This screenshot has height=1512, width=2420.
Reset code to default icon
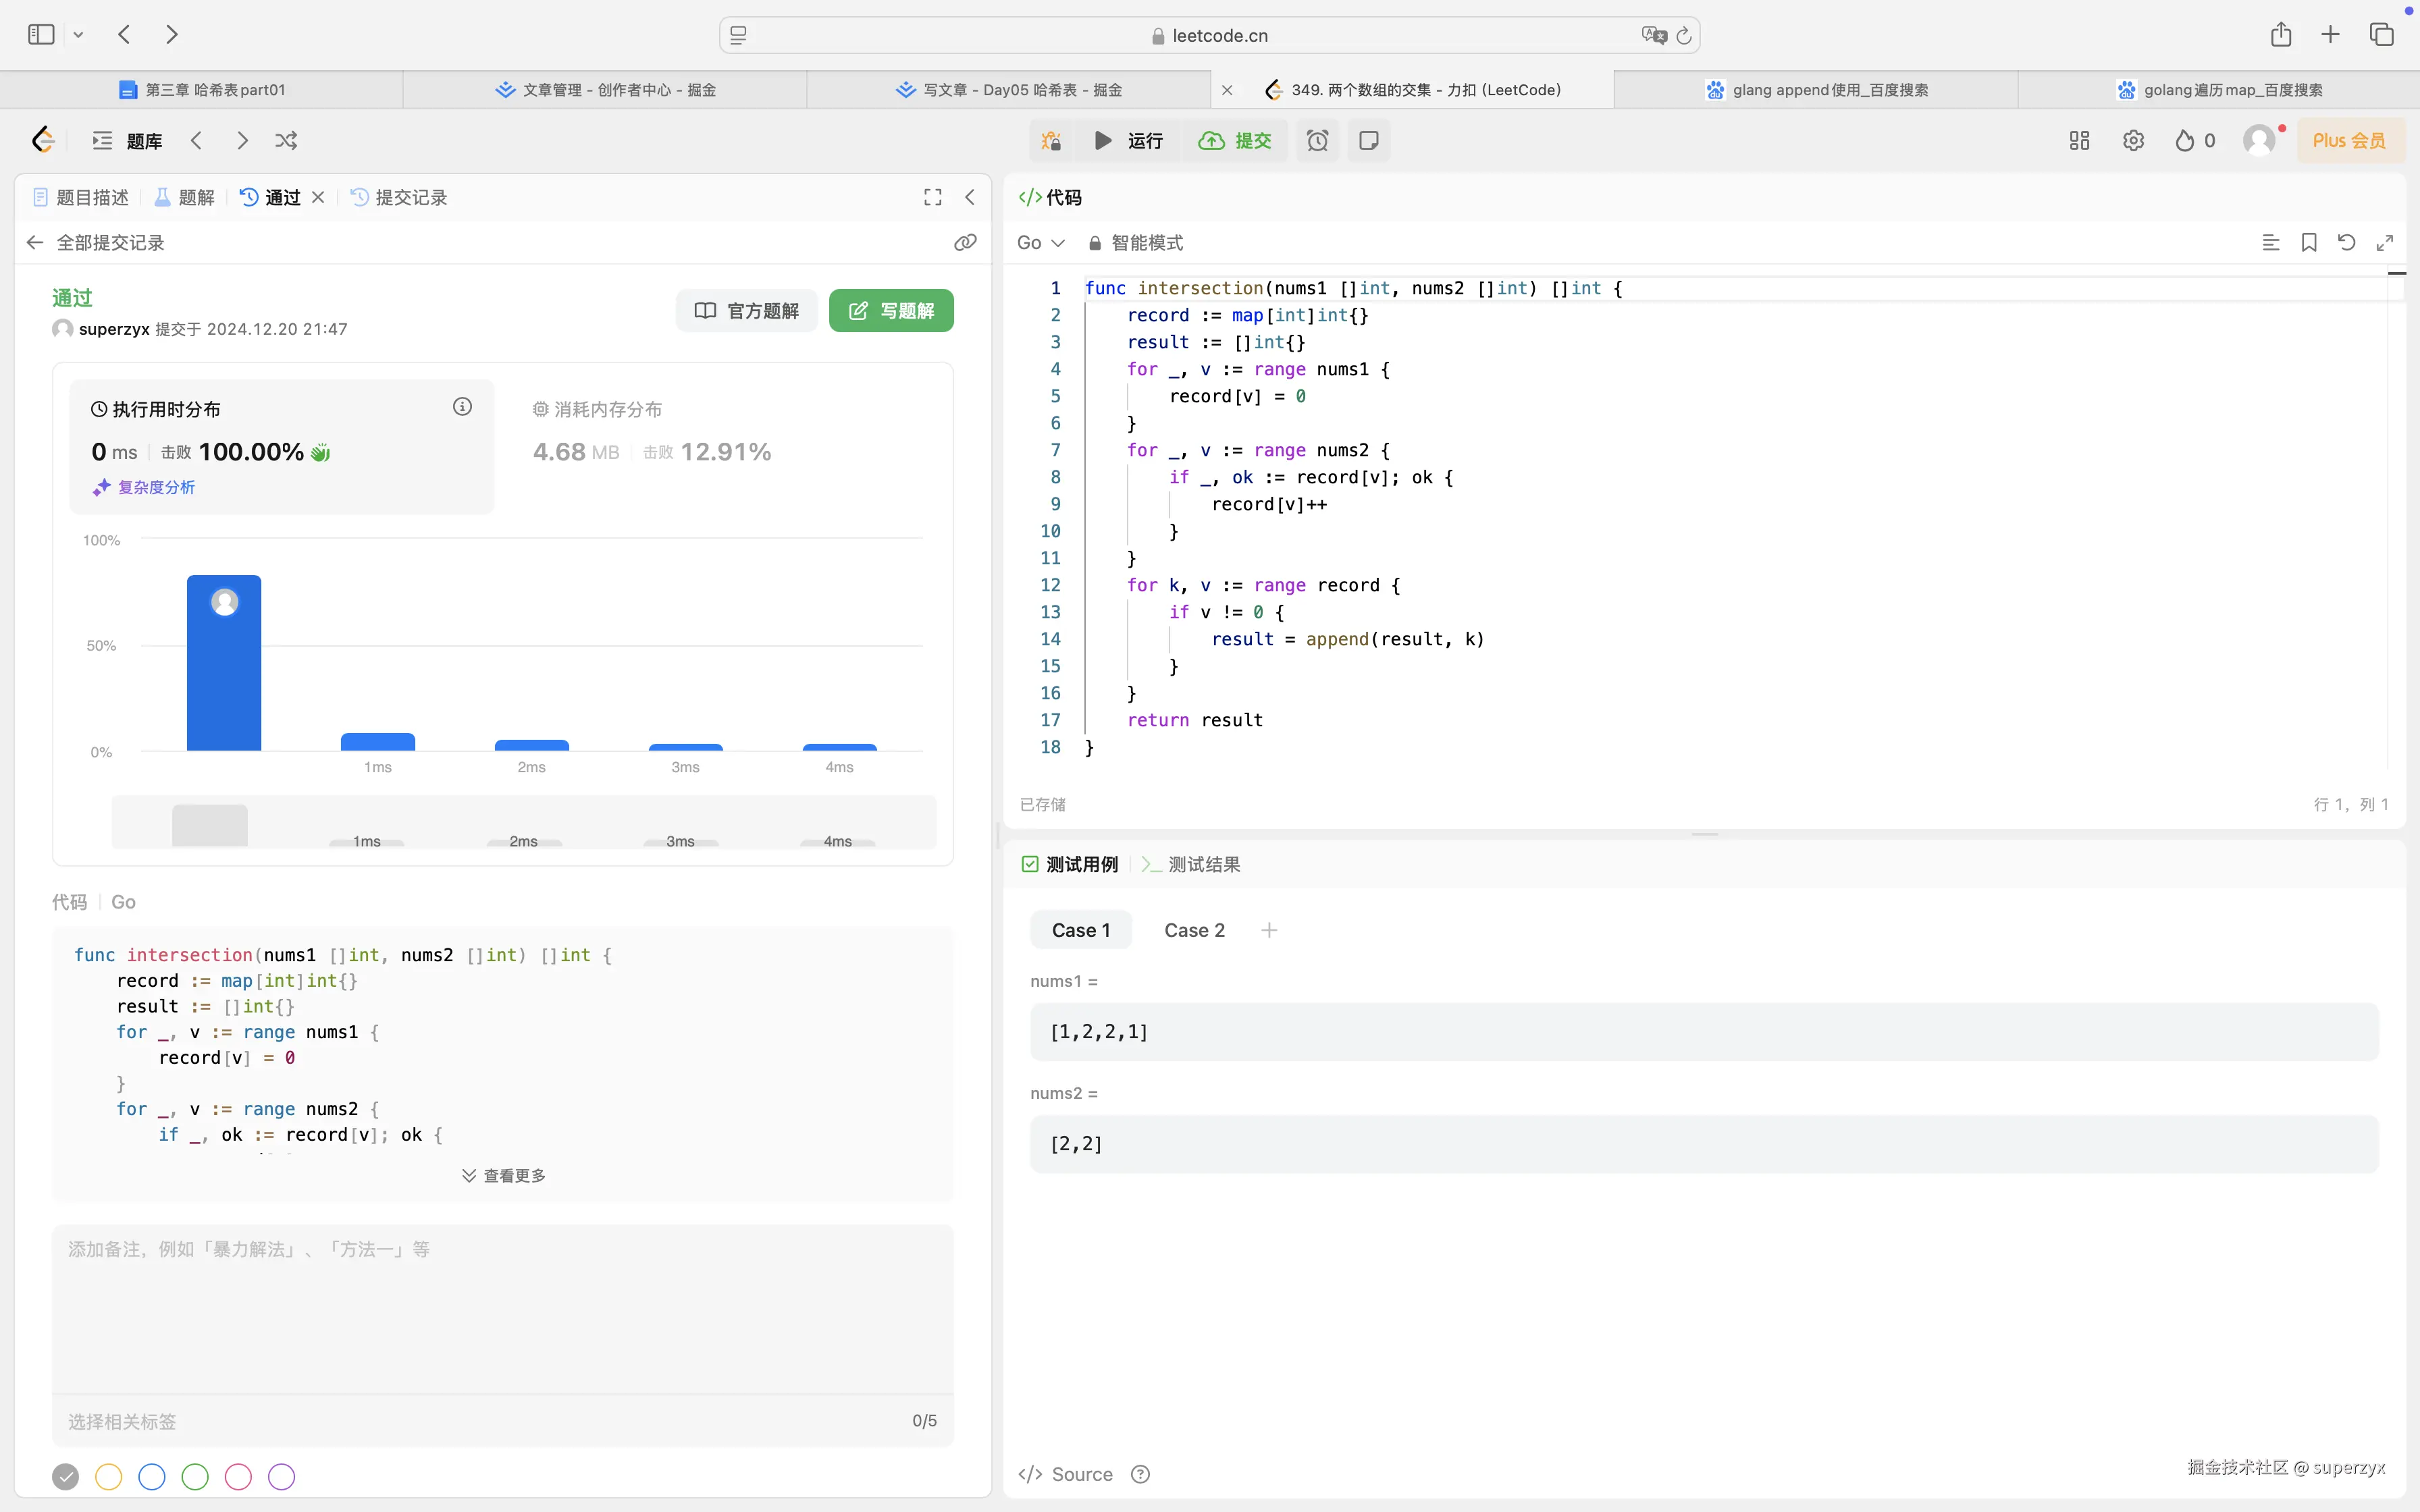2347,243
